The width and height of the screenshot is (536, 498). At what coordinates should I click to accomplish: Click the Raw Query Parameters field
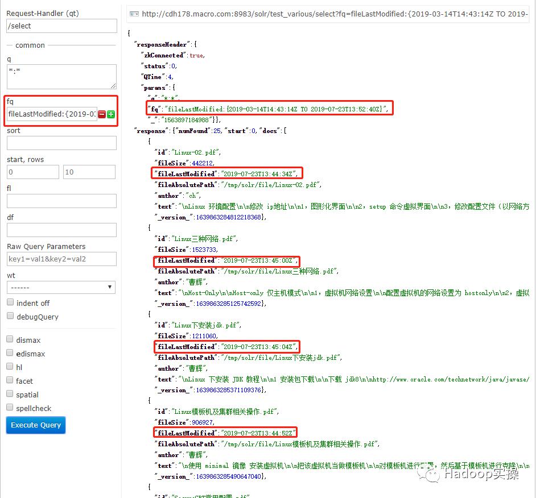[61, 259]
